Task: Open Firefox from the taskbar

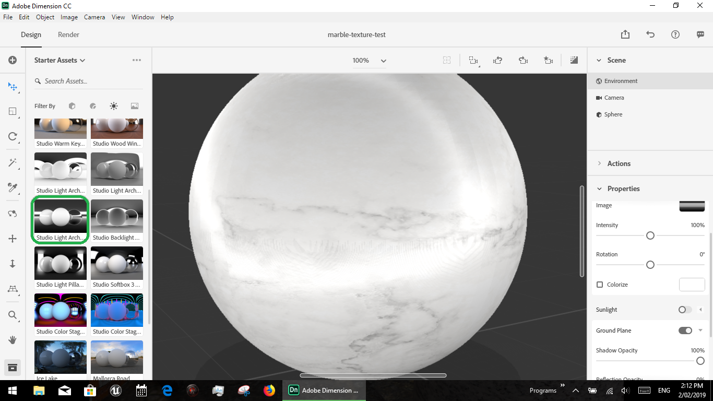Action: [x=269, y=390]
